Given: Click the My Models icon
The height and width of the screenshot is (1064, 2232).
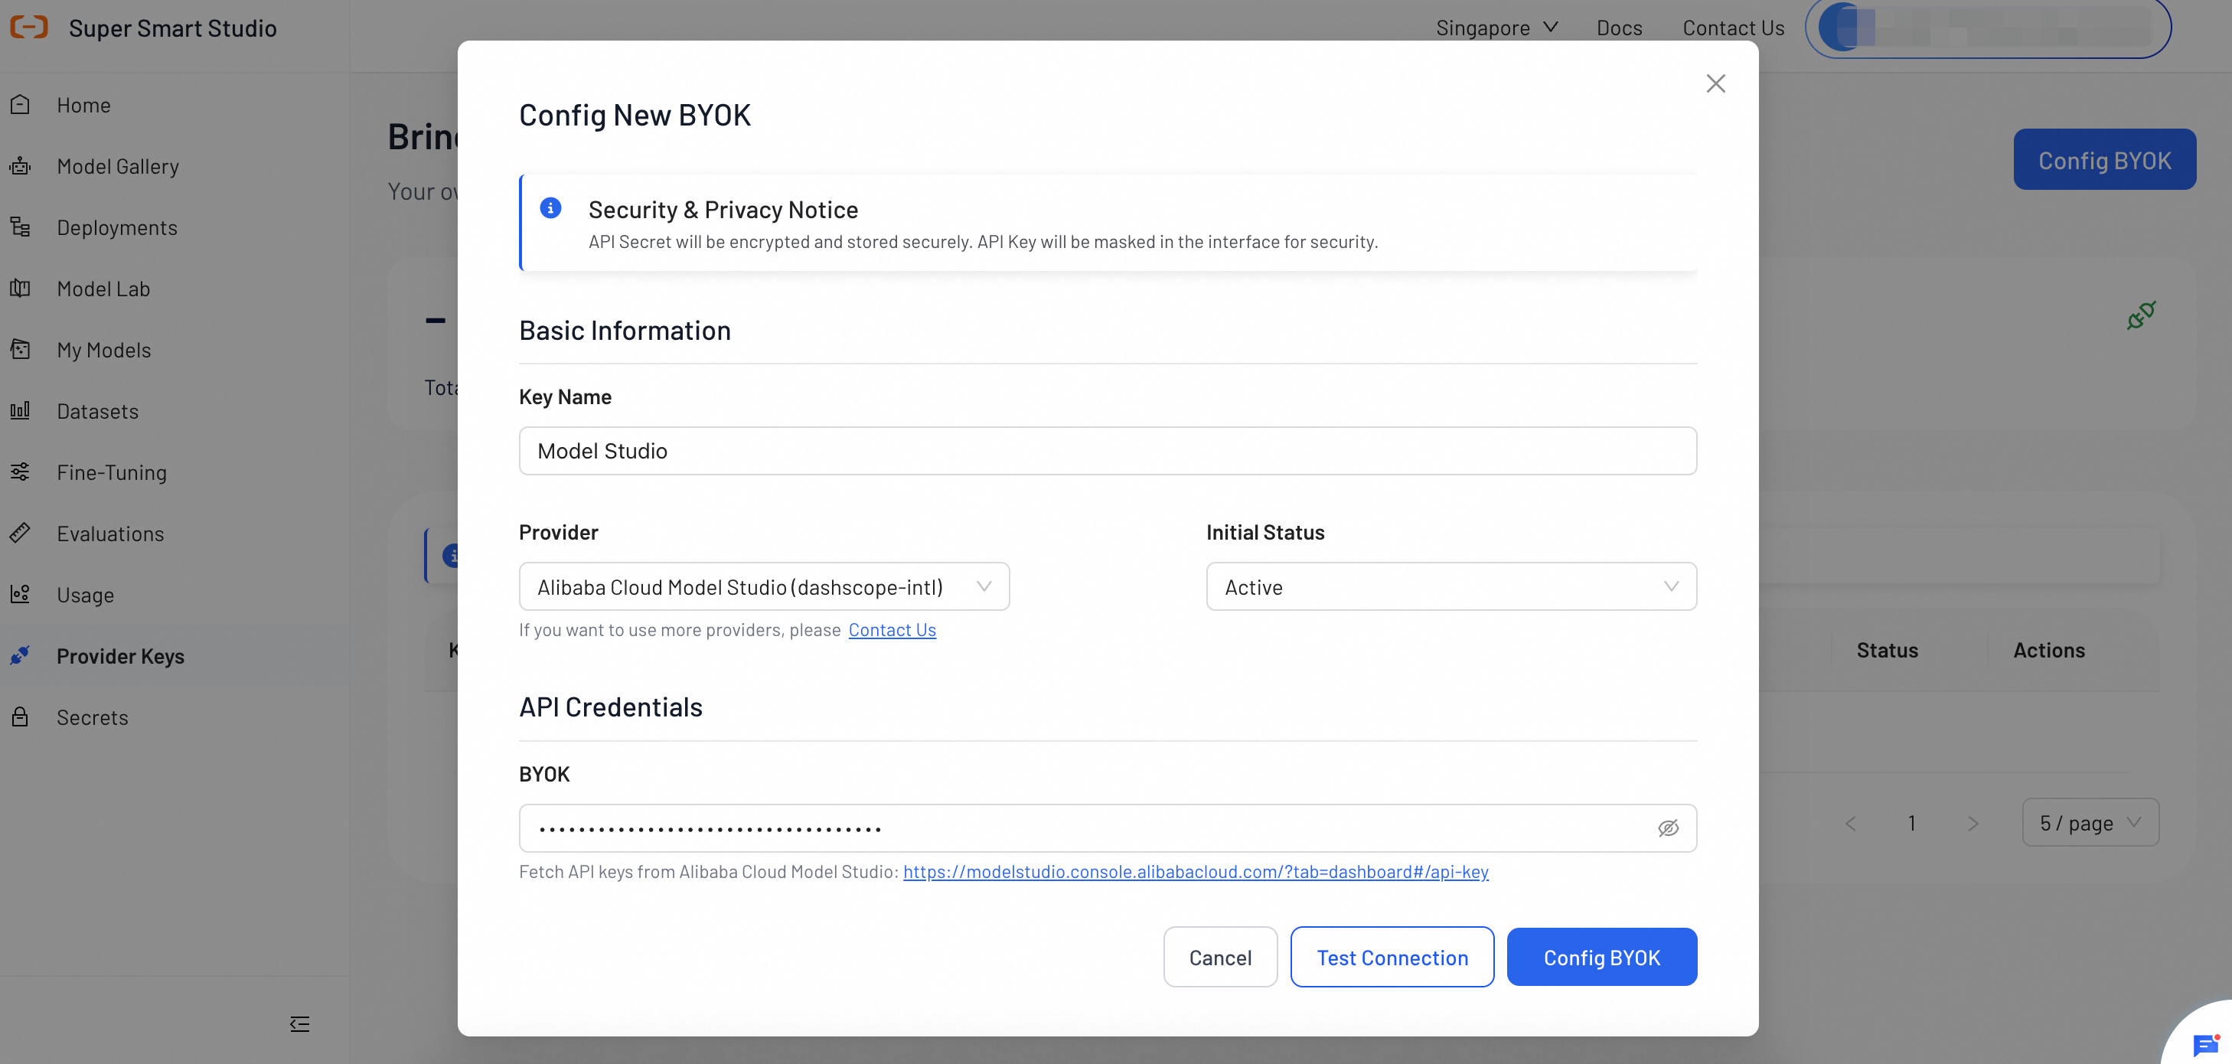Looking at the screenshot, I should point(20,349).
